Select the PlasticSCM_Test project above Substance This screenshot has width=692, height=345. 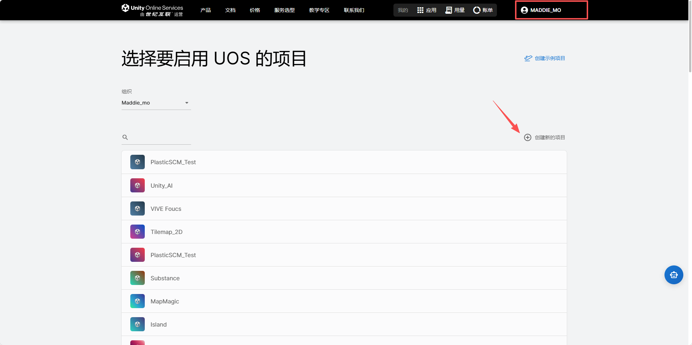344,255
